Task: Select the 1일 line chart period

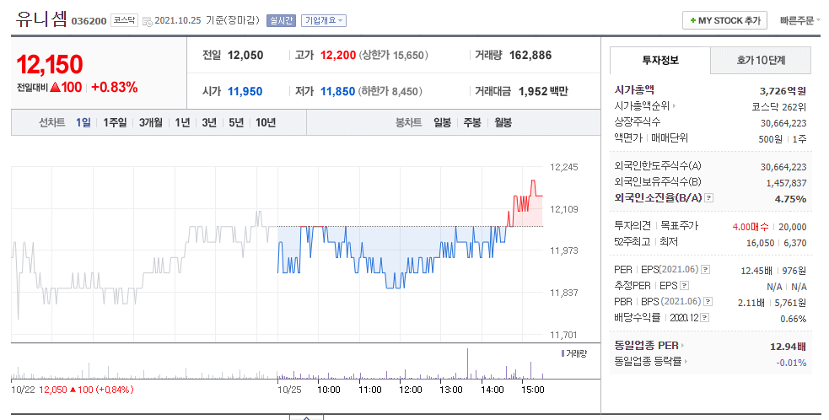Action: (83, 123)
